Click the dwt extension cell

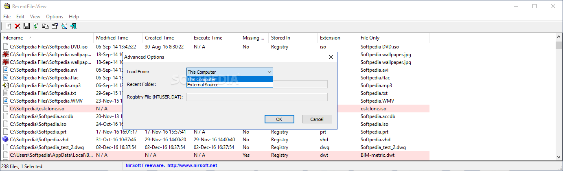[324, 155]
